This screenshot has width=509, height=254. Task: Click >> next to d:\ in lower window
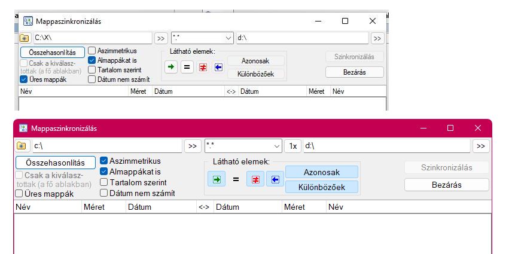click(481, 146)
